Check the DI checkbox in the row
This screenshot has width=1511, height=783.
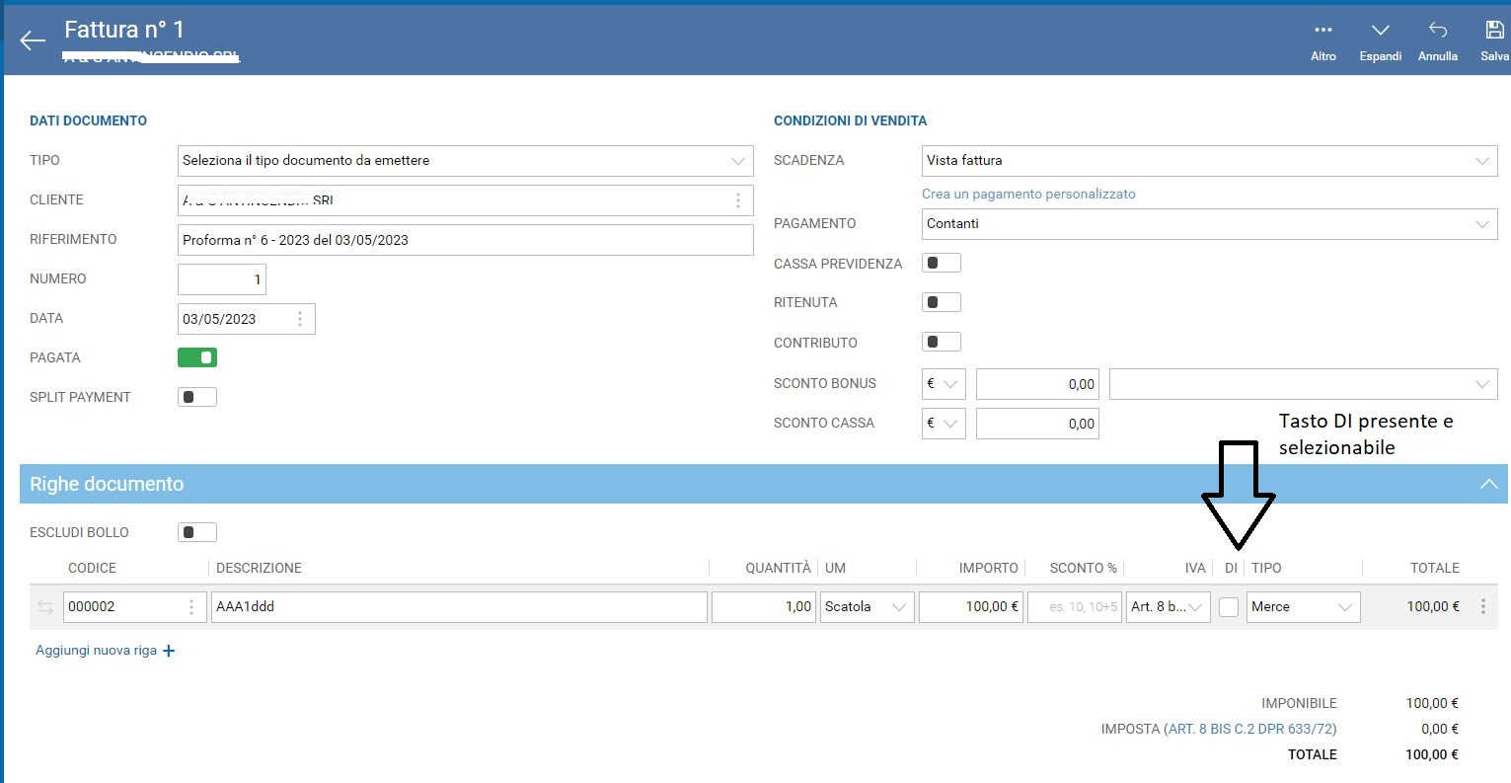1229,607
